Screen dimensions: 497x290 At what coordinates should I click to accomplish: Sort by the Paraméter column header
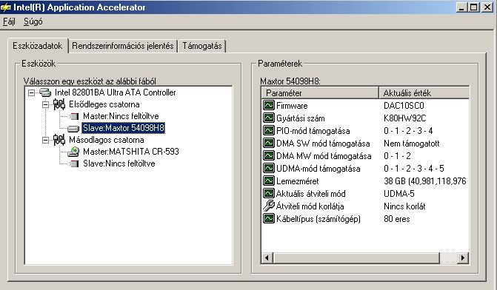(320, 93)
